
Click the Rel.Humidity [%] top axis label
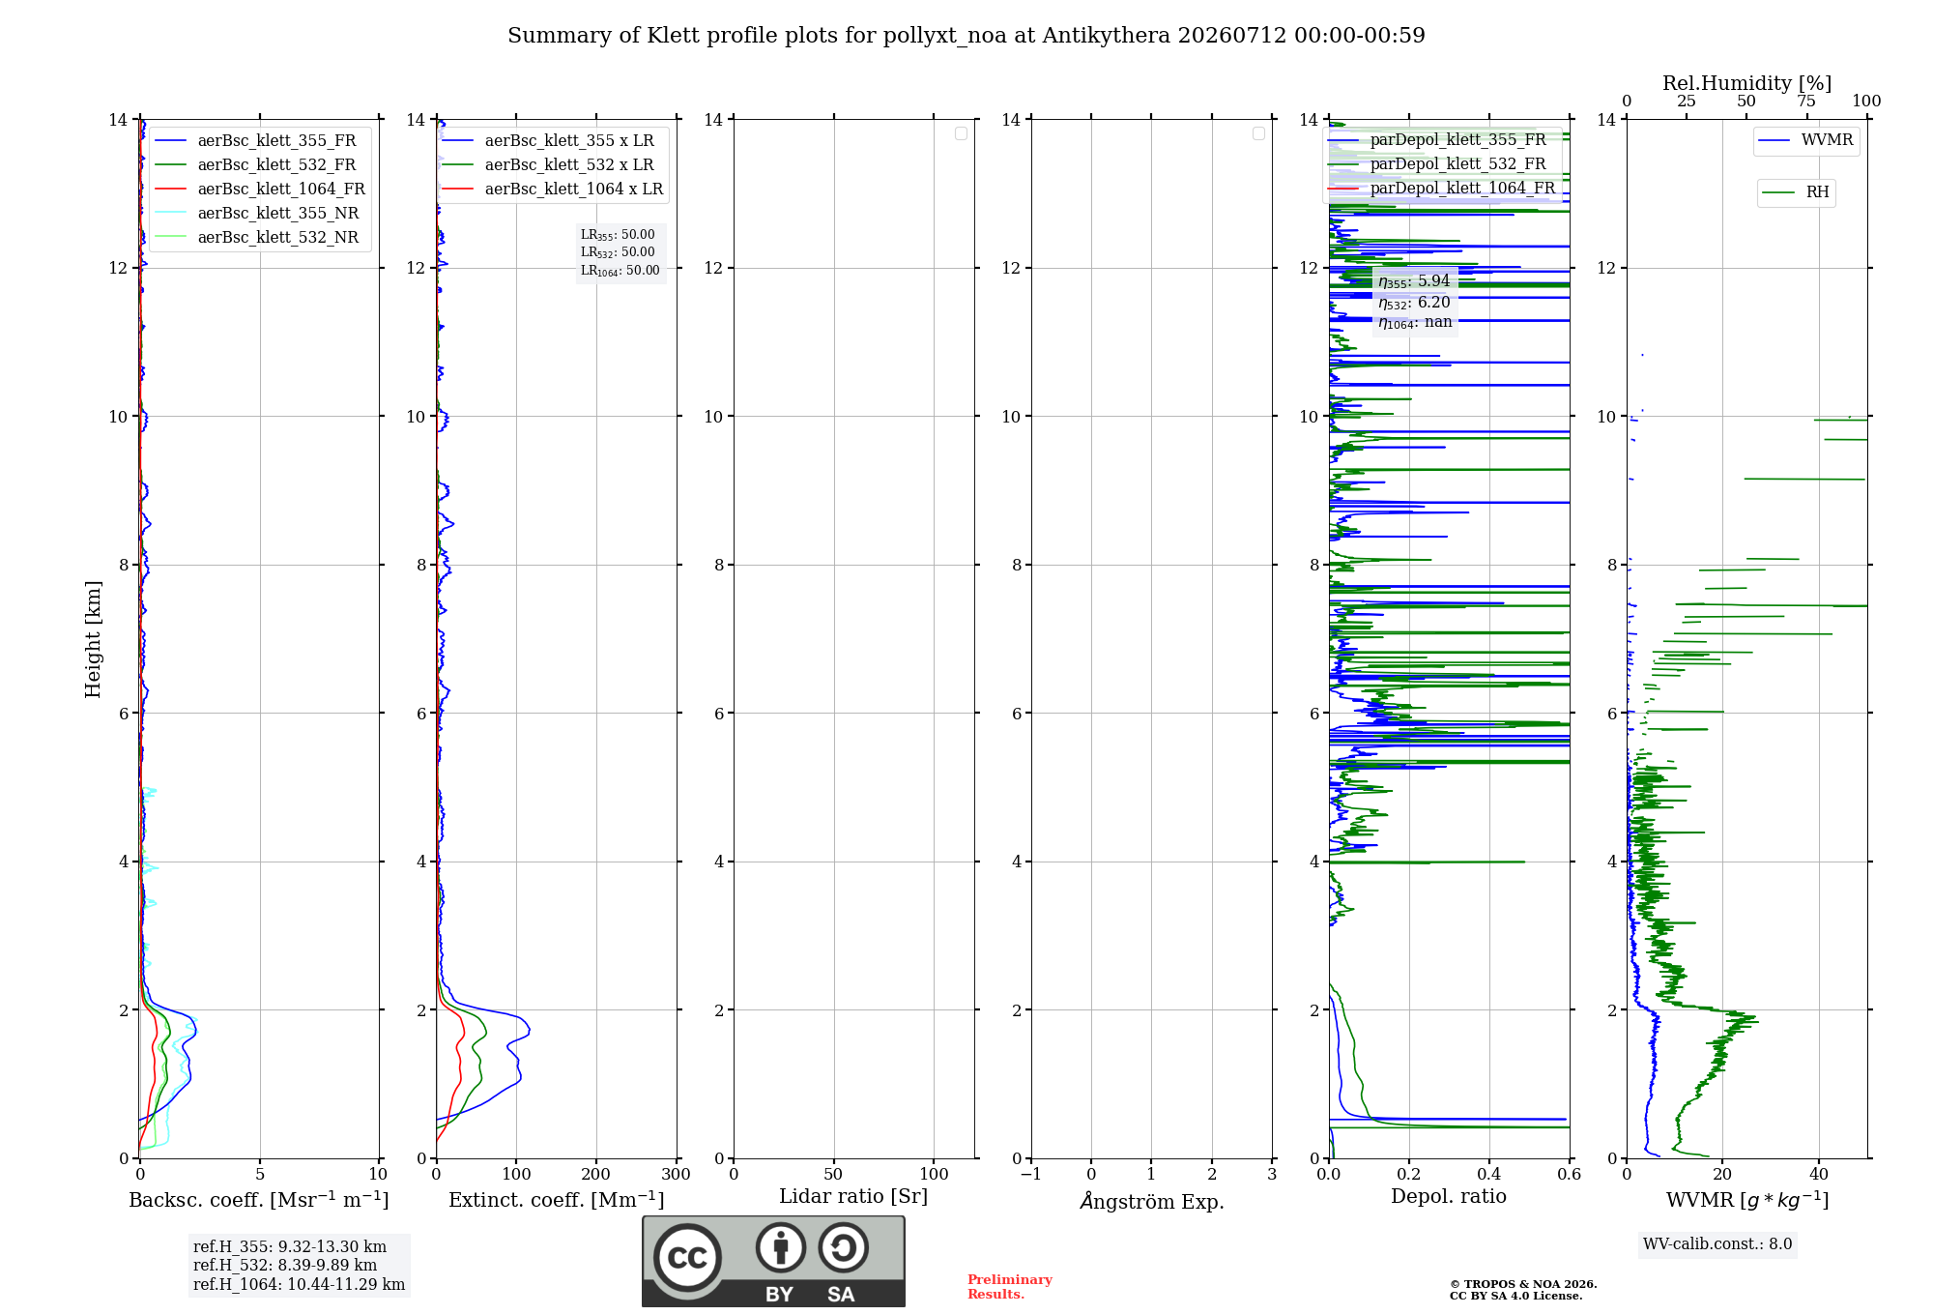(1746, 83)
